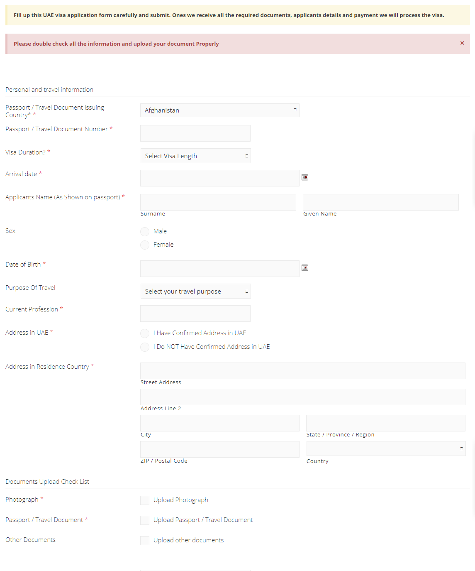Select the Male sex option
475x571 pixels.
pos(144,231)
